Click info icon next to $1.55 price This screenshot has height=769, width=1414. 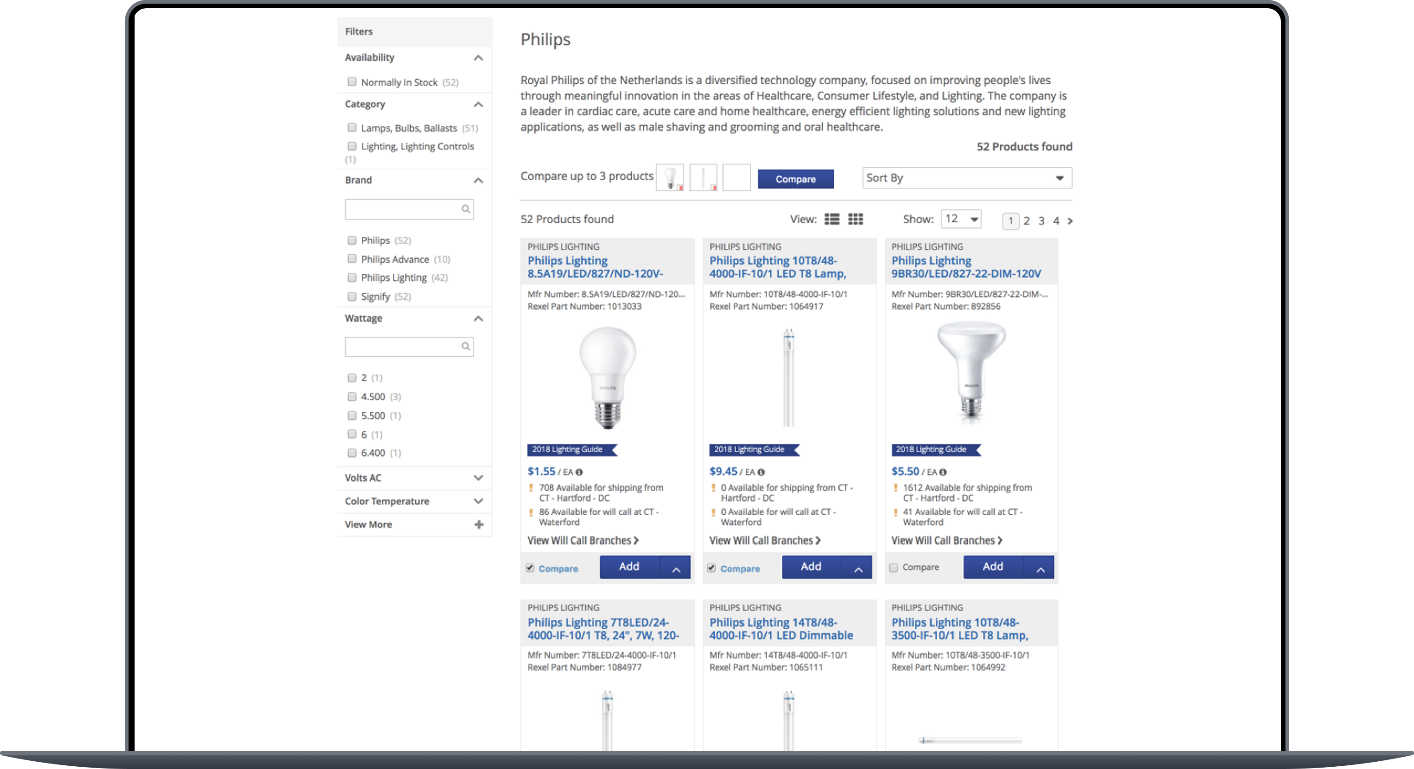[x=579, y=472]
